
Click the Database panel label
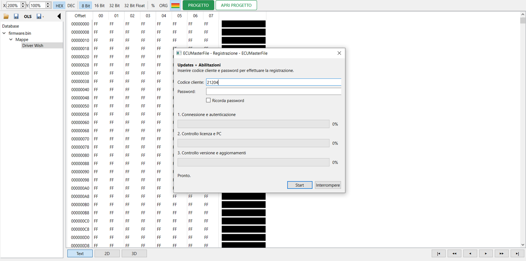(x=11, y=26)
